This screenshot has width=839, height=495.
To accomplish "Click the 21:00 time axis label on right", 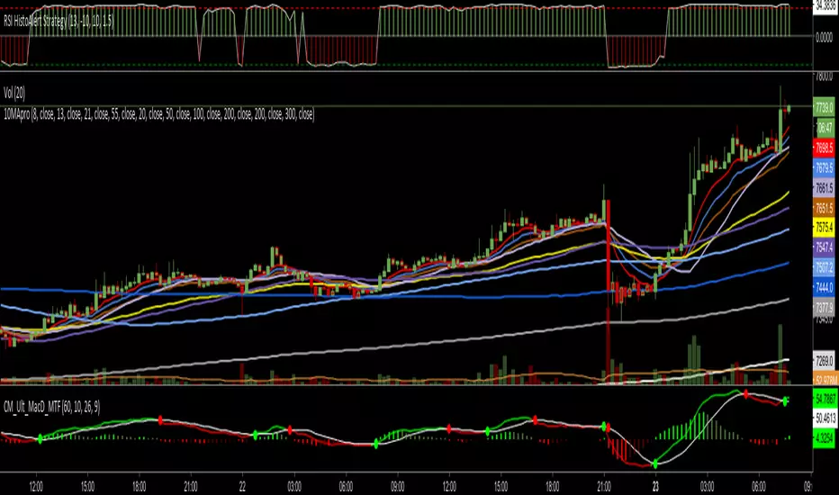I will tap(603, 482).
